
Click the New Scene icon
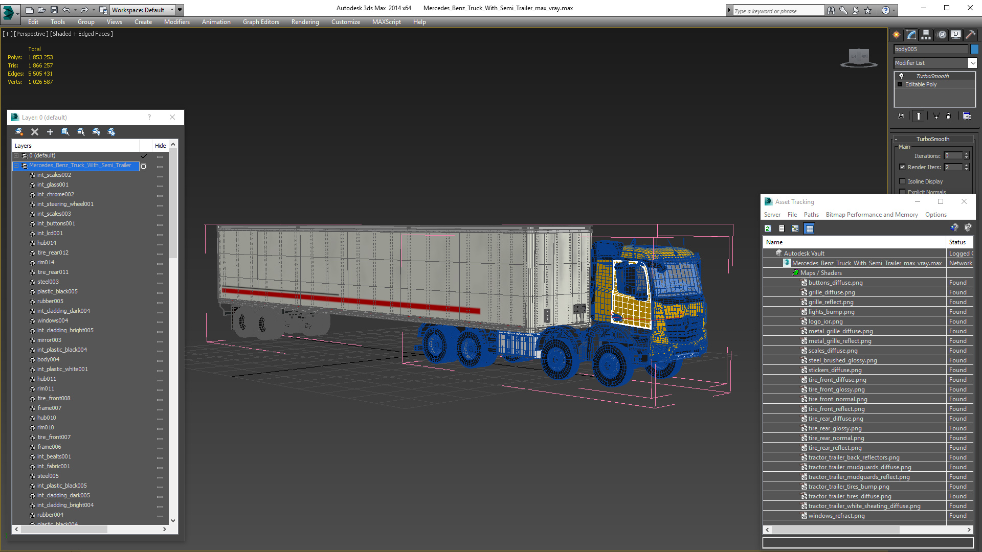[29, 10]
